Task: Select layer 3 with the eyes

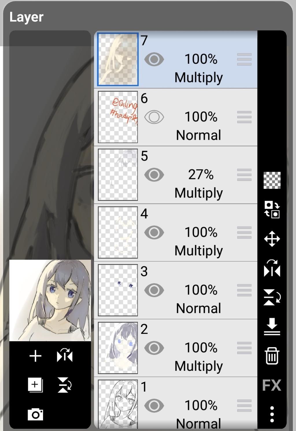Action: coord(118,290)
